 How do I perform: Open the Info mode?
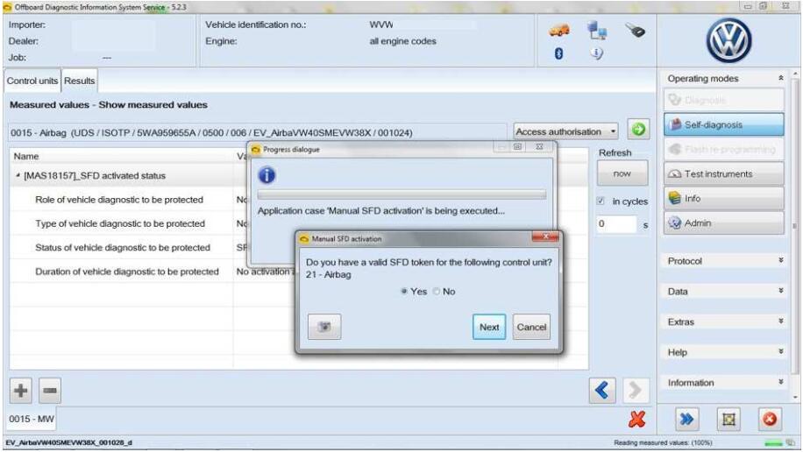(723, 199)
